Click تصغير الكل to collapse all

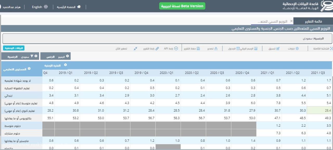(126, 49)
